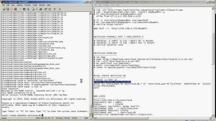This screenshot has height=121, width=216.
Task: Click the Notepad title bar document icon
Action: 95,2
